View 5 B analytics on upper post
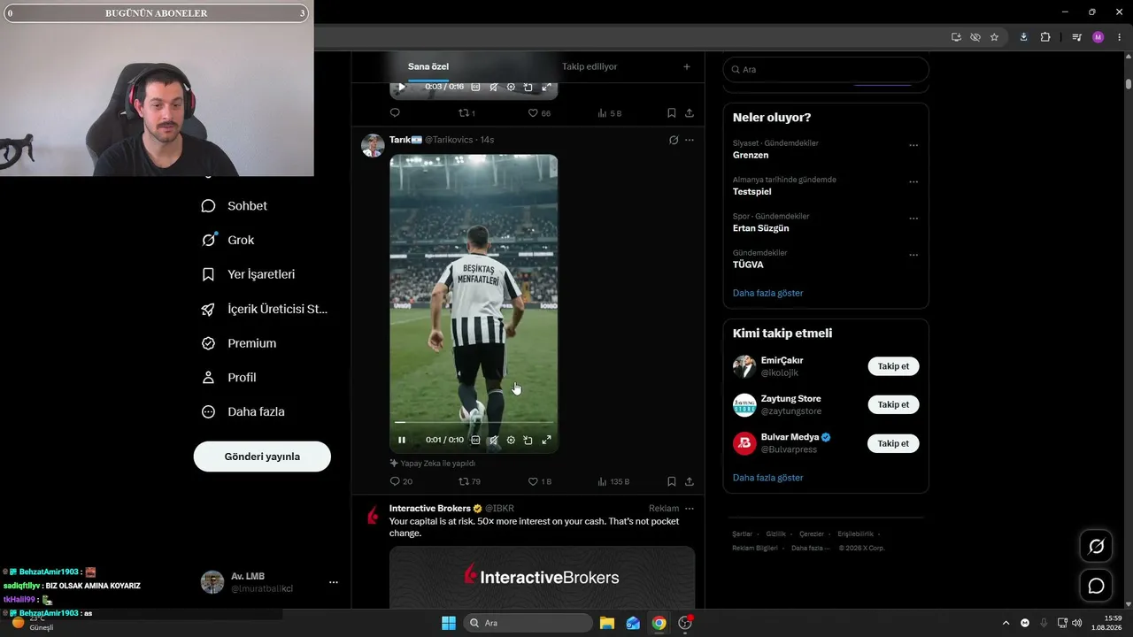1133x637 pixels. tap(610, 113)
